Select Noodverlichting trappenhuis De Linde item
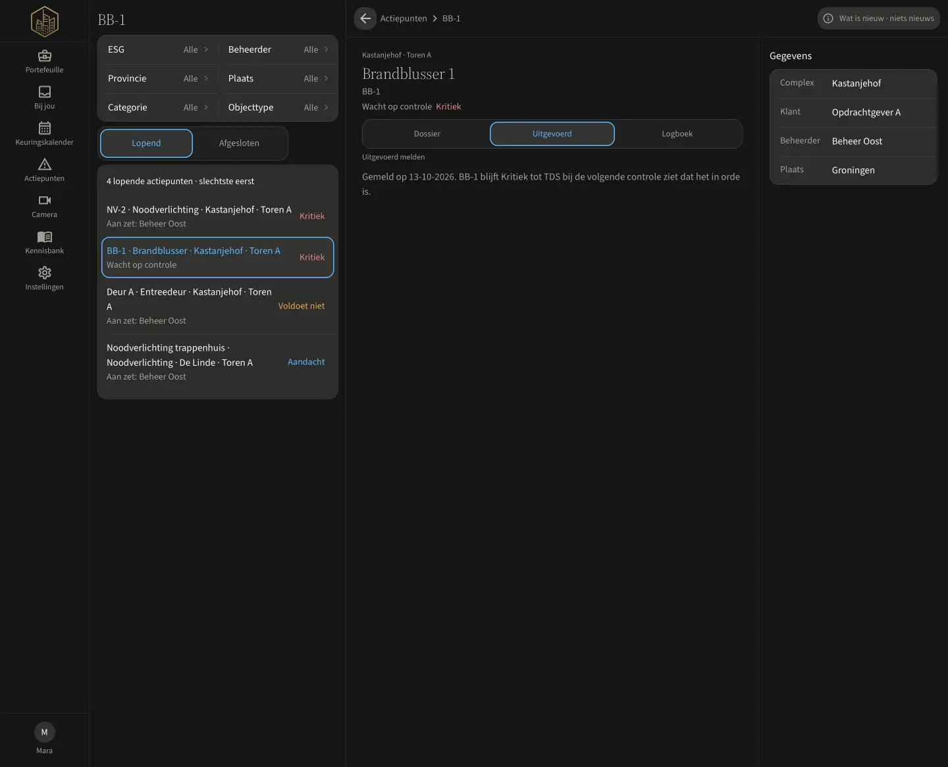 point(217,362)
